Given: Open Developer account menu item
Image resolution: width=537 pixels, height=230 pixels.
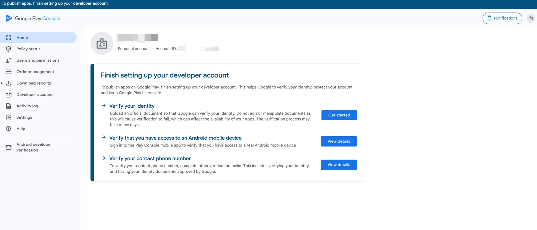Looking at the screenshot, I should click(38, 95).
